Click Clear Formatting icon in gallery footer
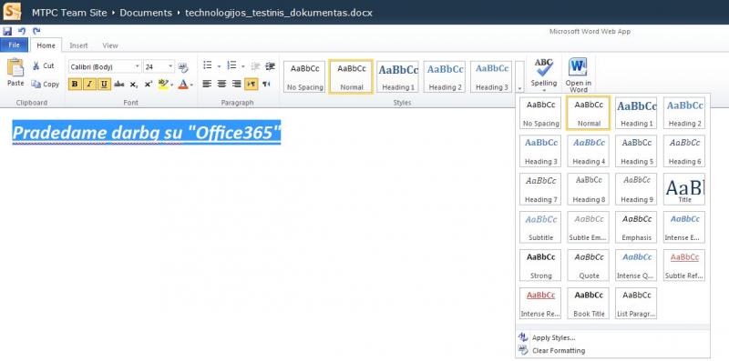The image size is (729, 361). coord(523,350)
